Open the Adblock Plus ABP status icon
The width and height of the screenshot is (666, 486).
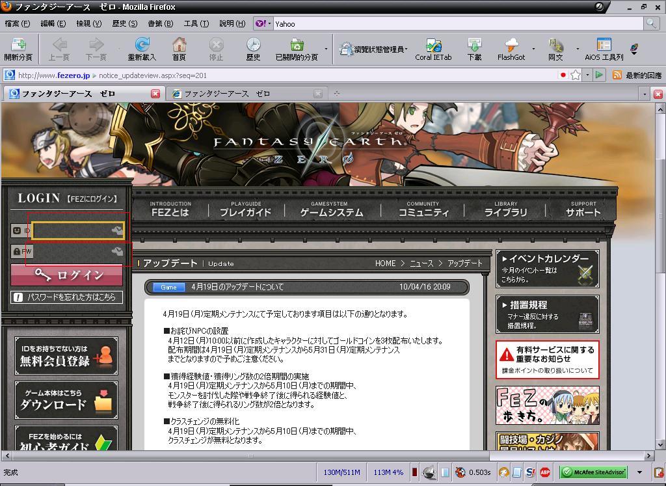point(545,472)
